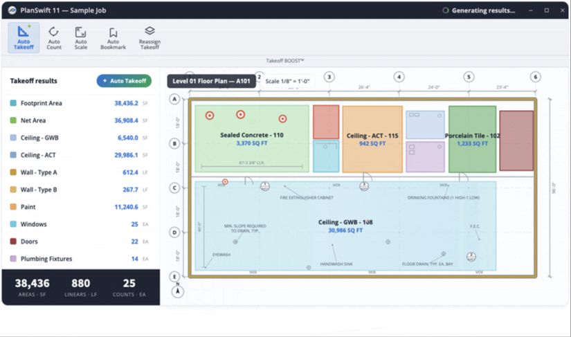The width and height of the screenshot is (571, 337).
Task: Click the 25 Counts EA summary
Action: 129,287
